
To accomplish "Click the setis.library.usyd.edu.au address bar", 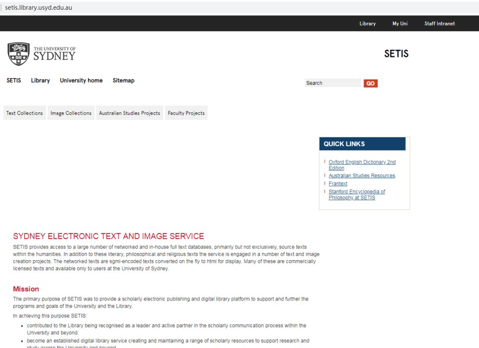I will coord(39,8).
